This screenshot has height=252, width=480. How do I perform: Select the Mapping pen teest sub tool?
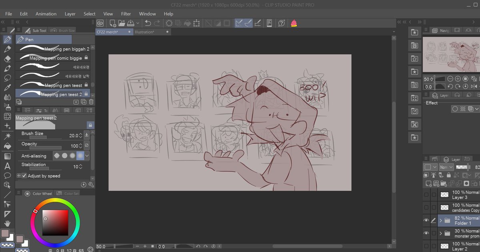tap(53, 85)
